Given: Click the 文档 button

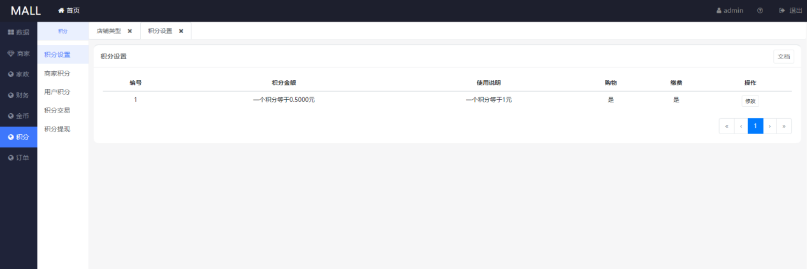Looking at the screenshot, I should pyautogui.click(x=783, y=57).
